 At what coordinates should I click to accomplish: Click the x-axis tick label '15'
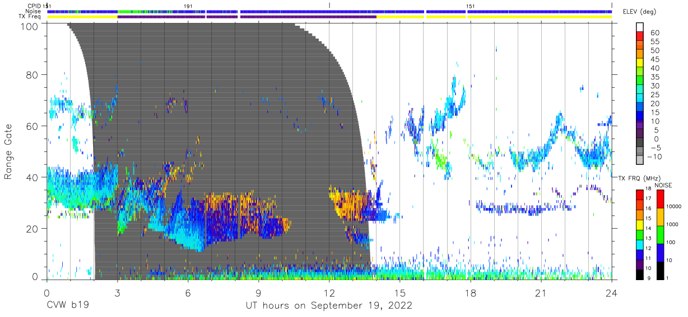399,293
